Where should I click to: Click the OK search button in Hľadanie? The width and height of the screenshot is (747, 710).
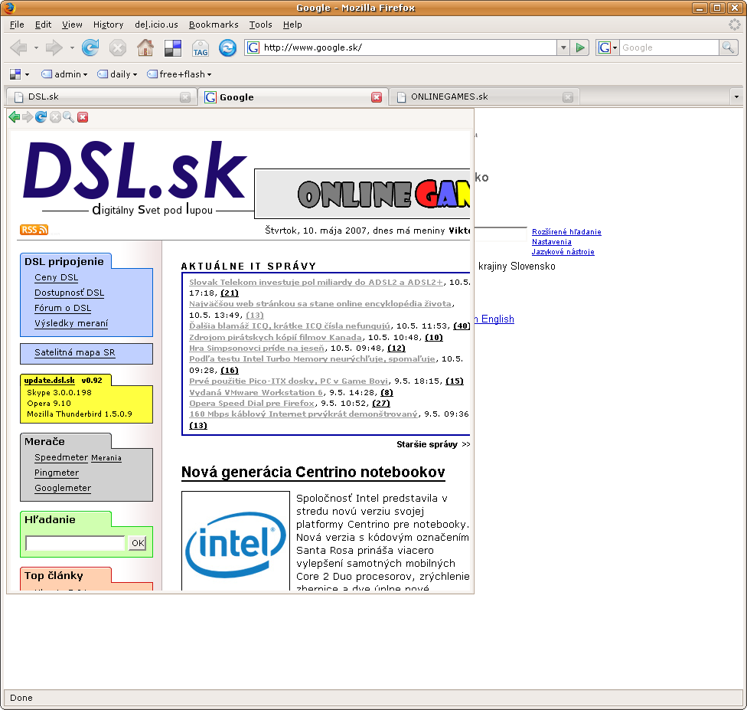[138, 543]
